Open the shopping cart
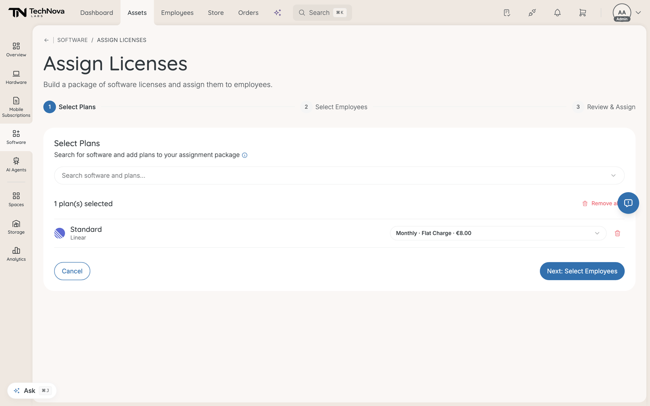Viewport: 650px width, 406px height. 583,13
